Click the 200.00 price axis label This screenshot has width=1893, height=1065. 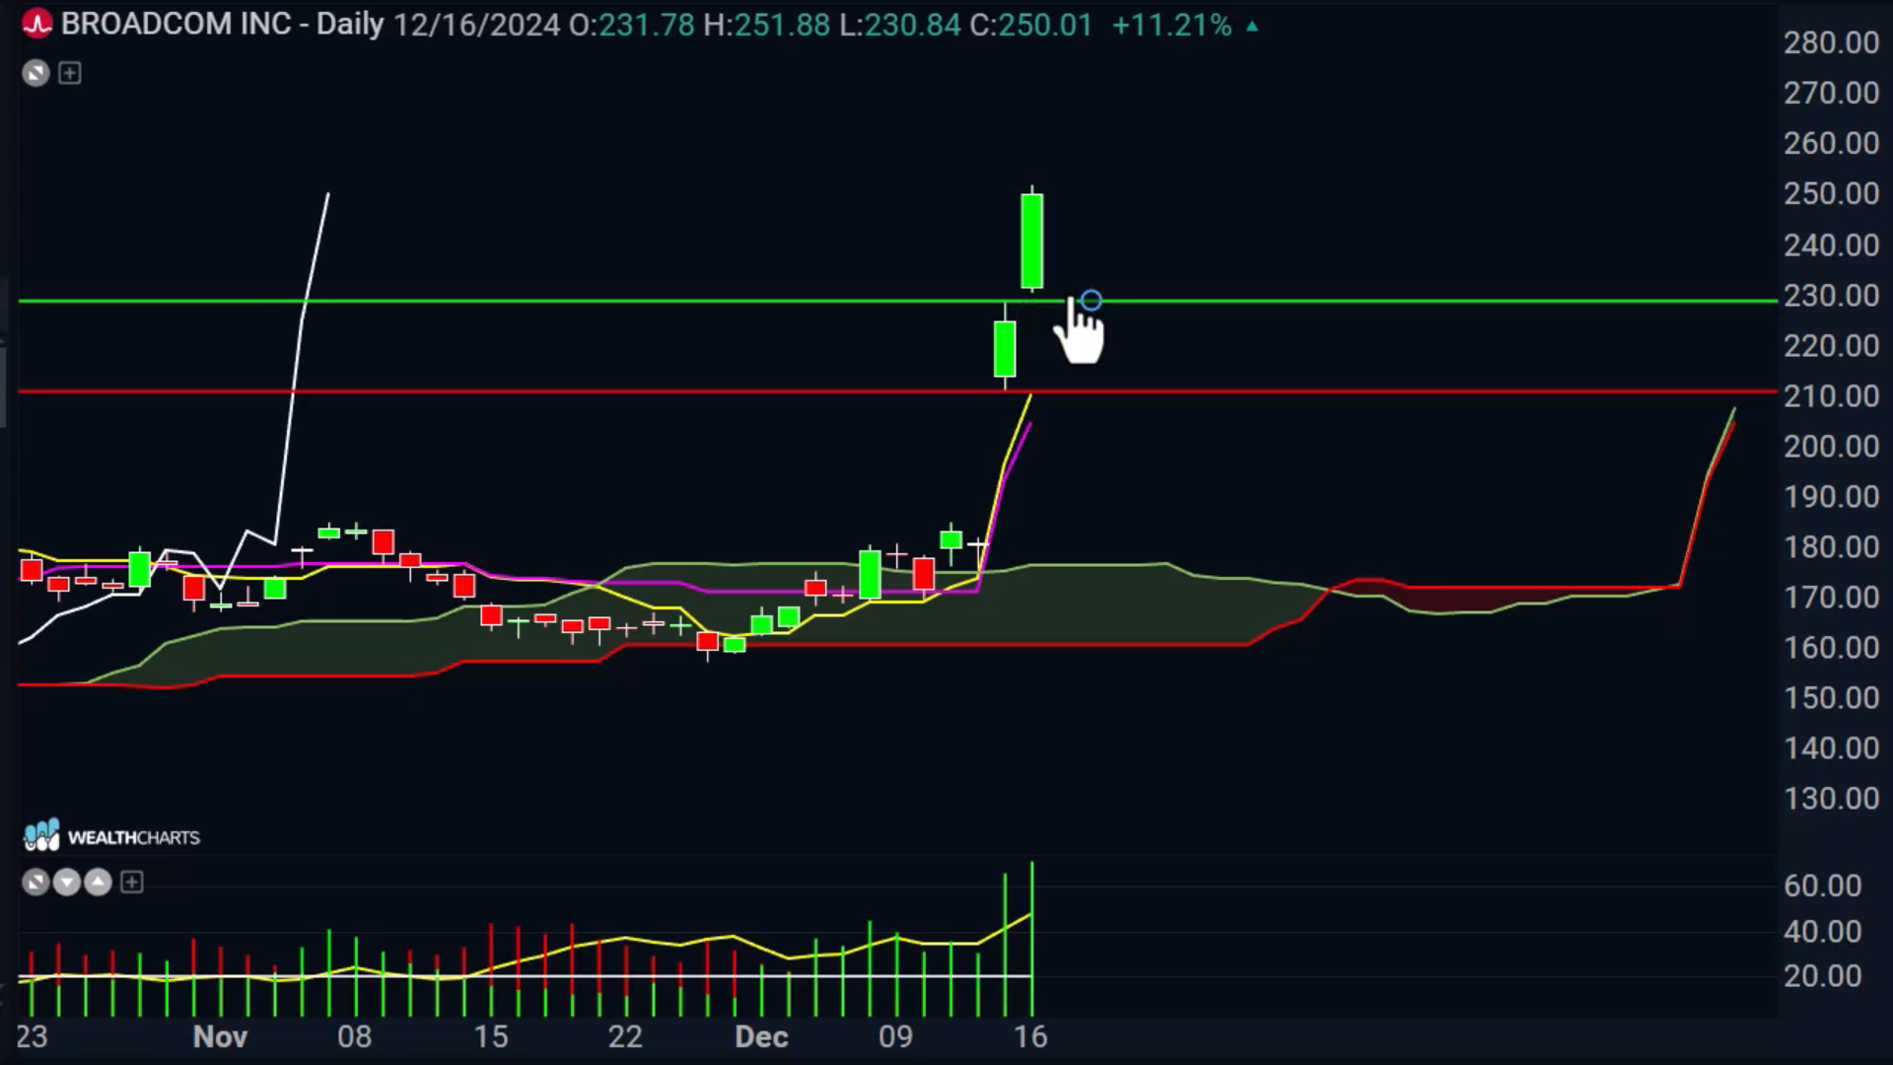[x=1831, y=447]
